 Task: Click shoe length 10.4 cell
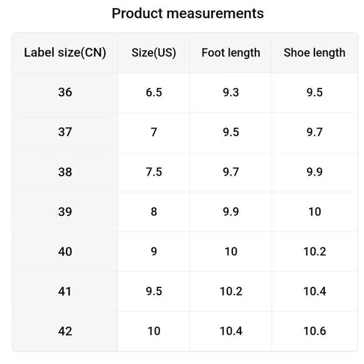314,291
